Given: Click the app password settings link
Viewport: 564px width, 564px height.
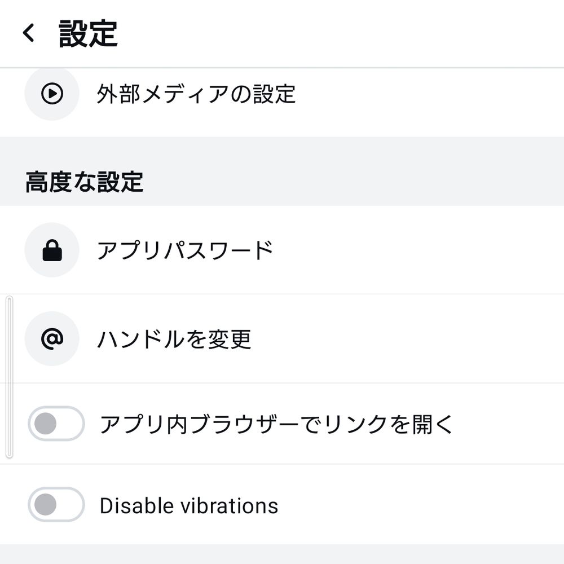Looking at the screenshot, I should click(x=185, y=249).
